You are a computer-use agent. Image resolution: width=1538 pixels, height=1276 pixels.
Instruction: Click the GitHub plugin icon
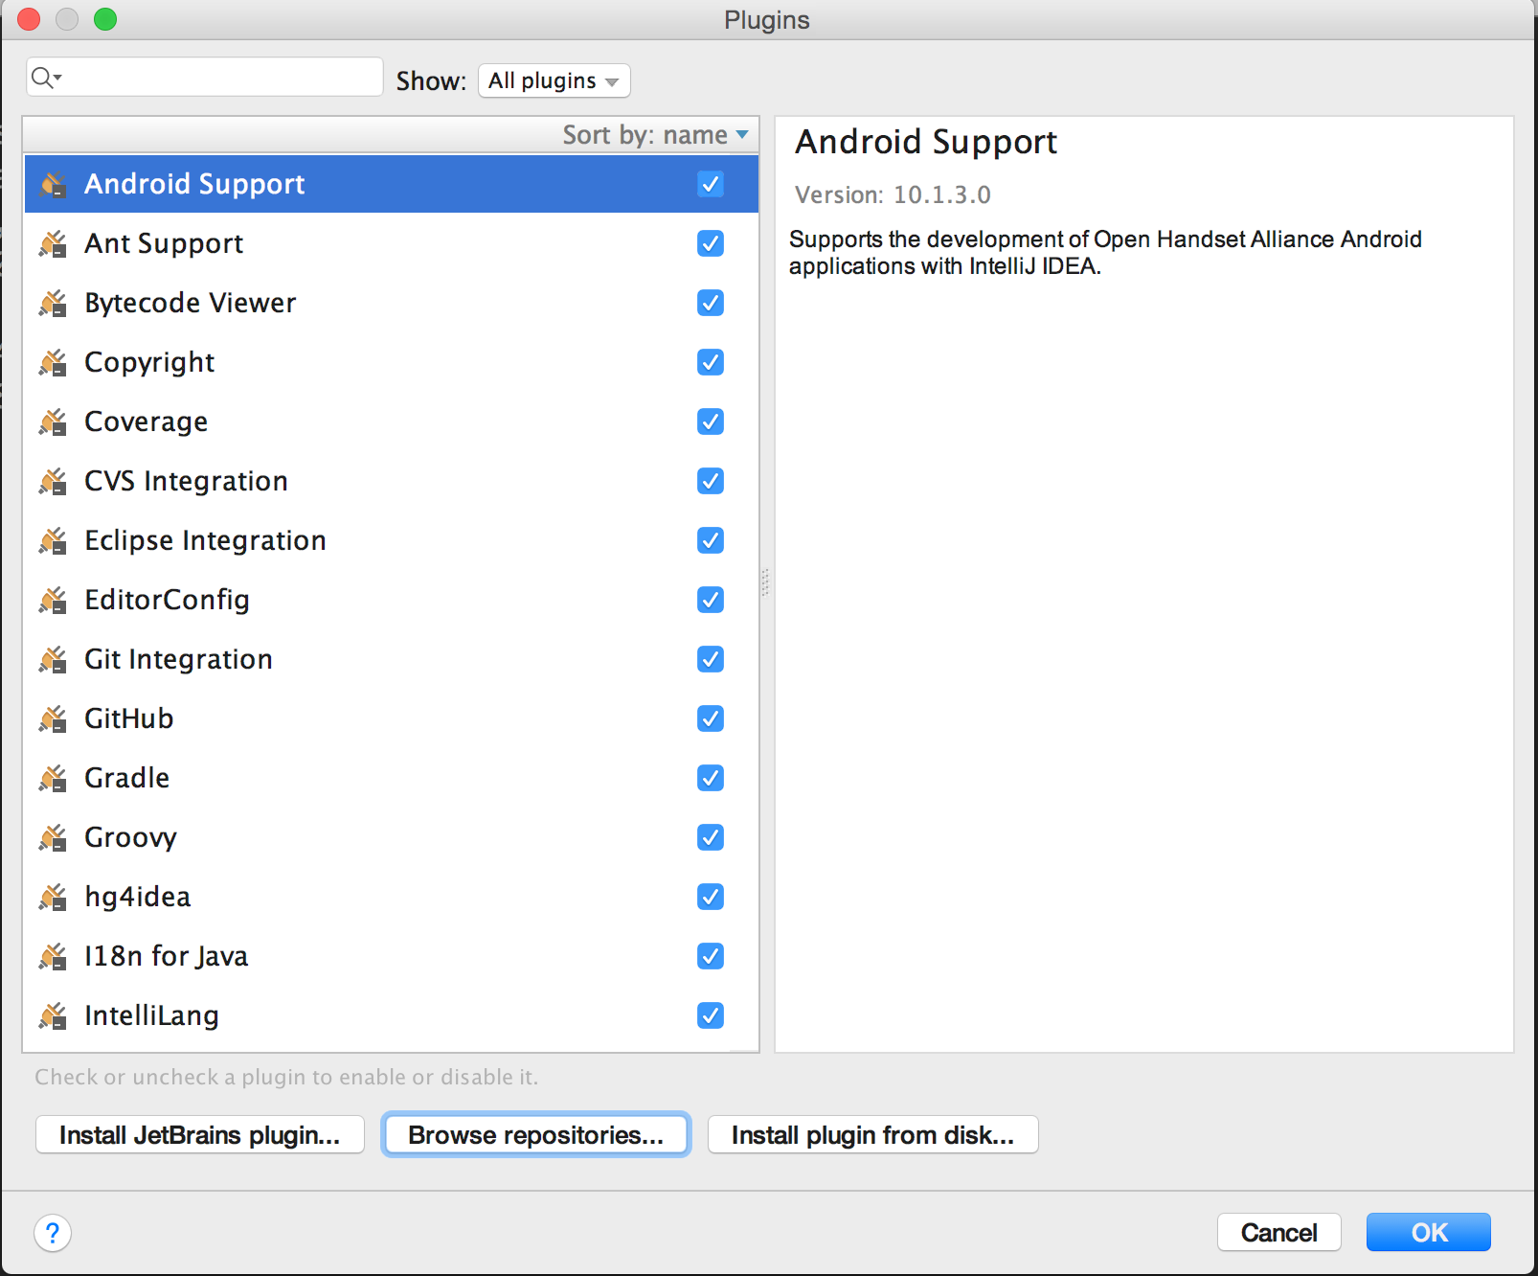(x=53, y=718)
